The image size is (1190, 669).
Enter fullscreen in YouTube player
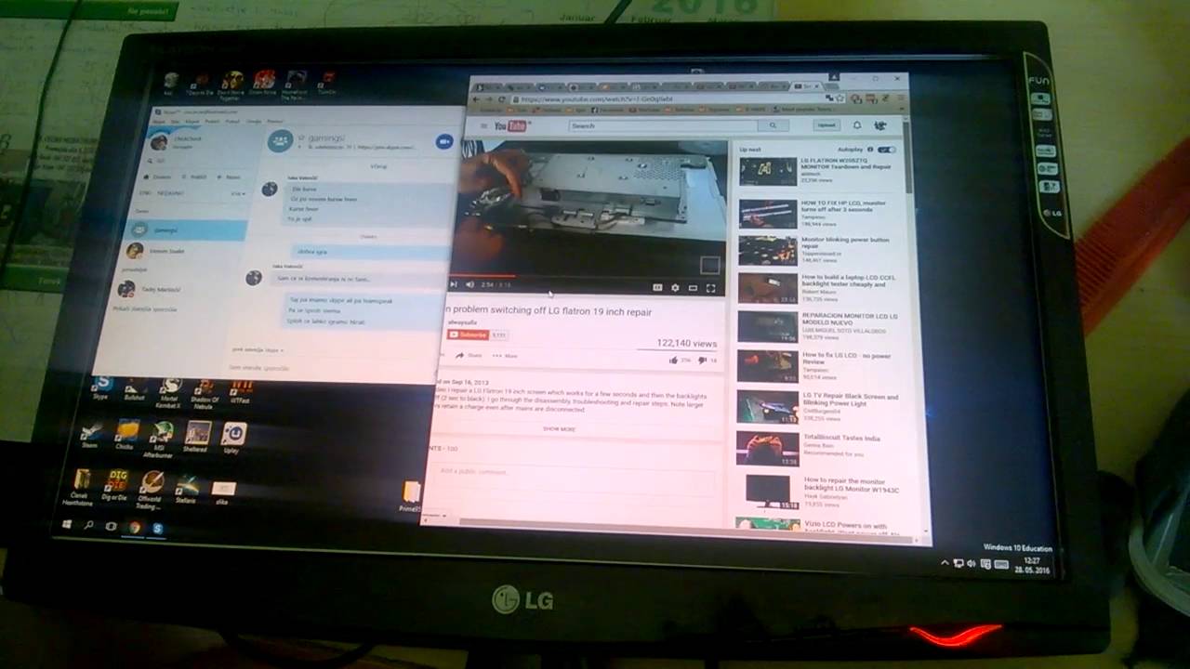710,288
